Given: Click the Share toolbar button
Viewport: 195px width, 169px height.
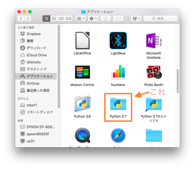Looking at the screenshot, I should point(106,19).
